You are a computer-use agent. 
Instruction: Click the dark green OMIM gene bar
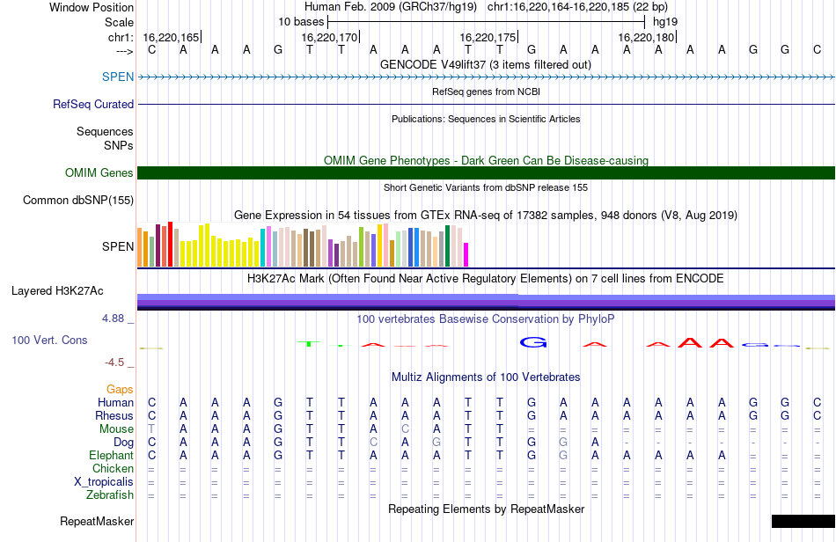(486, 172)
